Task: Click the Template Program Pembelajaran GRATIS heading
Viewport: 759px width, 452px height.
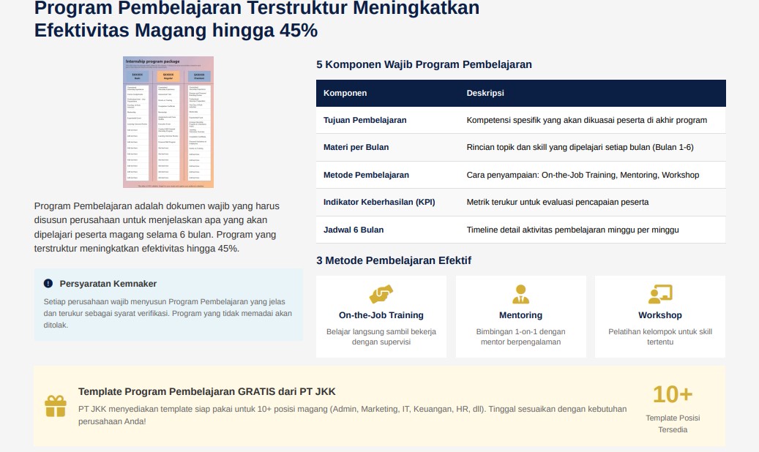Action: click(x=206, y=391)
